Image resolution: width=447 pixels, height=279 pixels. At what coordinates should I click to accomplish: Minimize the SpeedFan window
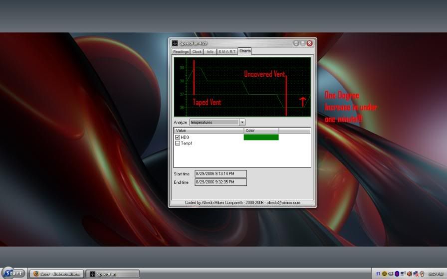(x=296, y=43)
